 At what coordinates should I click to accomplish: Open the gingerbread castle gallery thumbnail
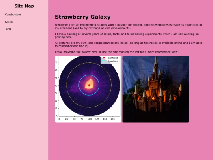click(156, 89)
